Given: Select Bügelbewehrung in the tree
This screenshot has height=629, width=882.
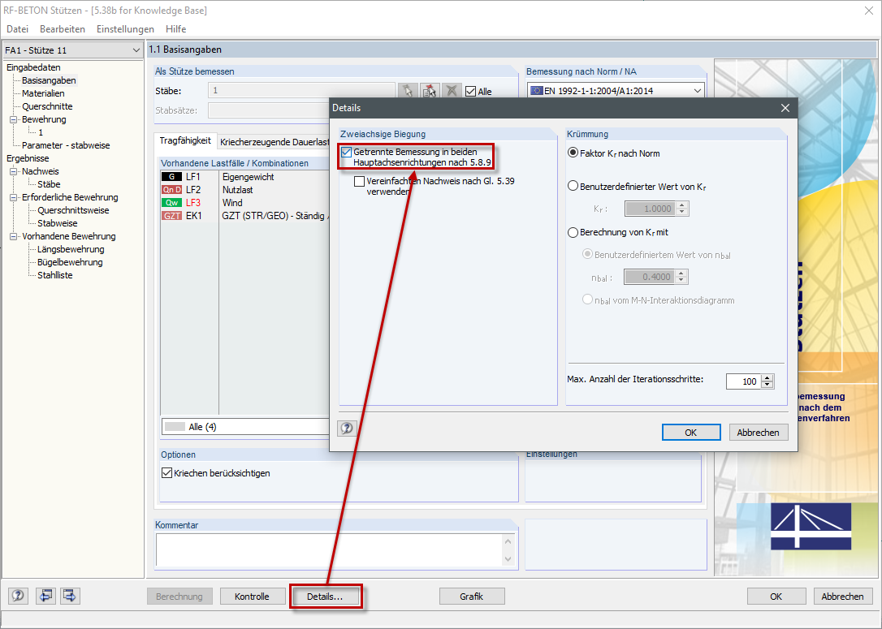Looking at the screenshot, I should point(71,262).
